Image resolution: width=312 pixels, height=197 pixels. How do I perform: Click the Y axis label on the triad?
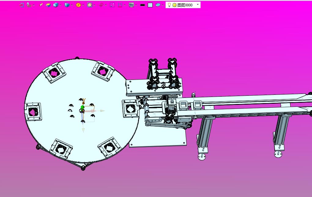(84, 100)
